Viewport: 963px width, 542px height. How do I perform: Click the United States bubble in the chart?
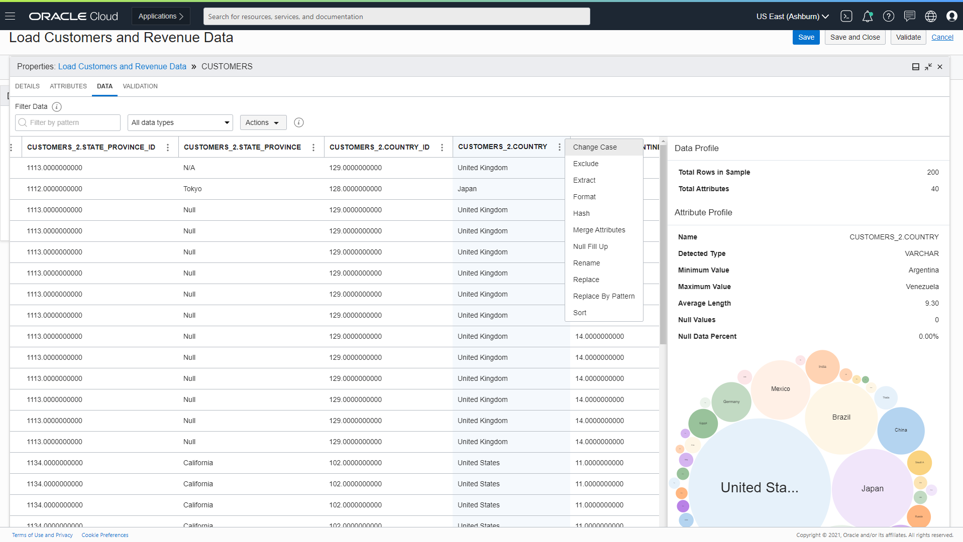pos(759,487)
